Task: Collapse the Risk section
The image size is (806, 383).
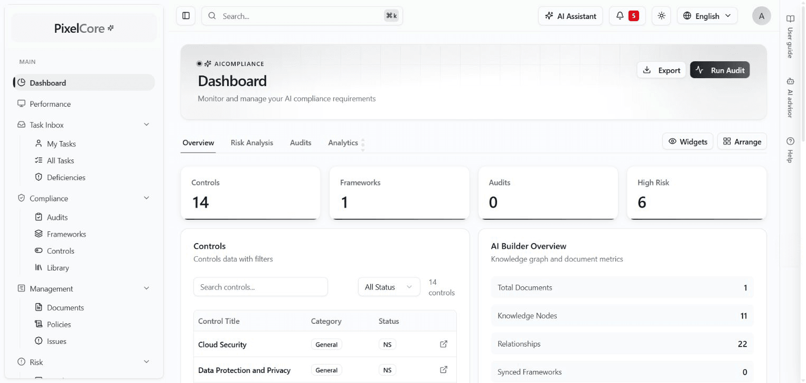Action: coord(146,362)
